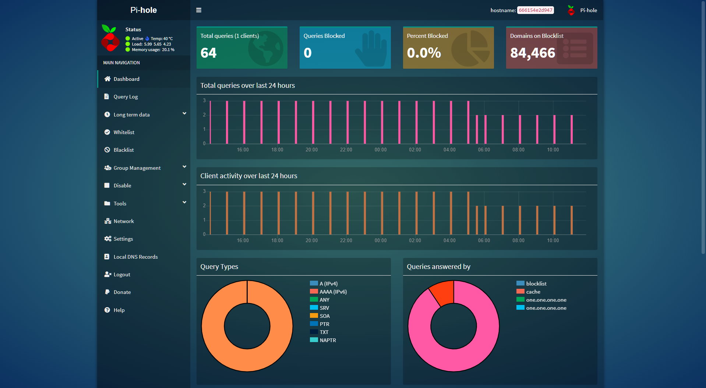Expand the Tools submenu chevron
The image size is (706, 388).
point(184,203)
